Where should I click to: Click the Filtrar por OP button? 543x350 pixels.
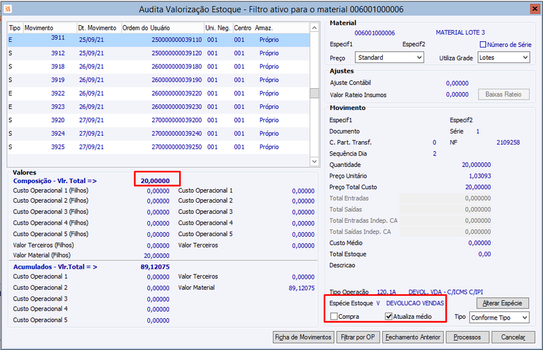[x=358, y=337]
